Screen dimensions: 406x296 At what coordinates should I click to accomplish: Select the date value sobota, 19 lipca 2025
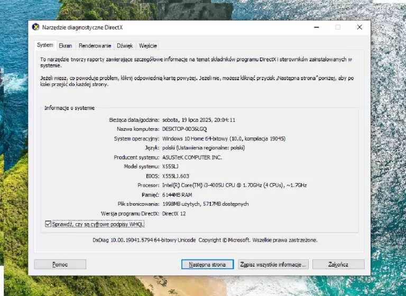[199, 120]
